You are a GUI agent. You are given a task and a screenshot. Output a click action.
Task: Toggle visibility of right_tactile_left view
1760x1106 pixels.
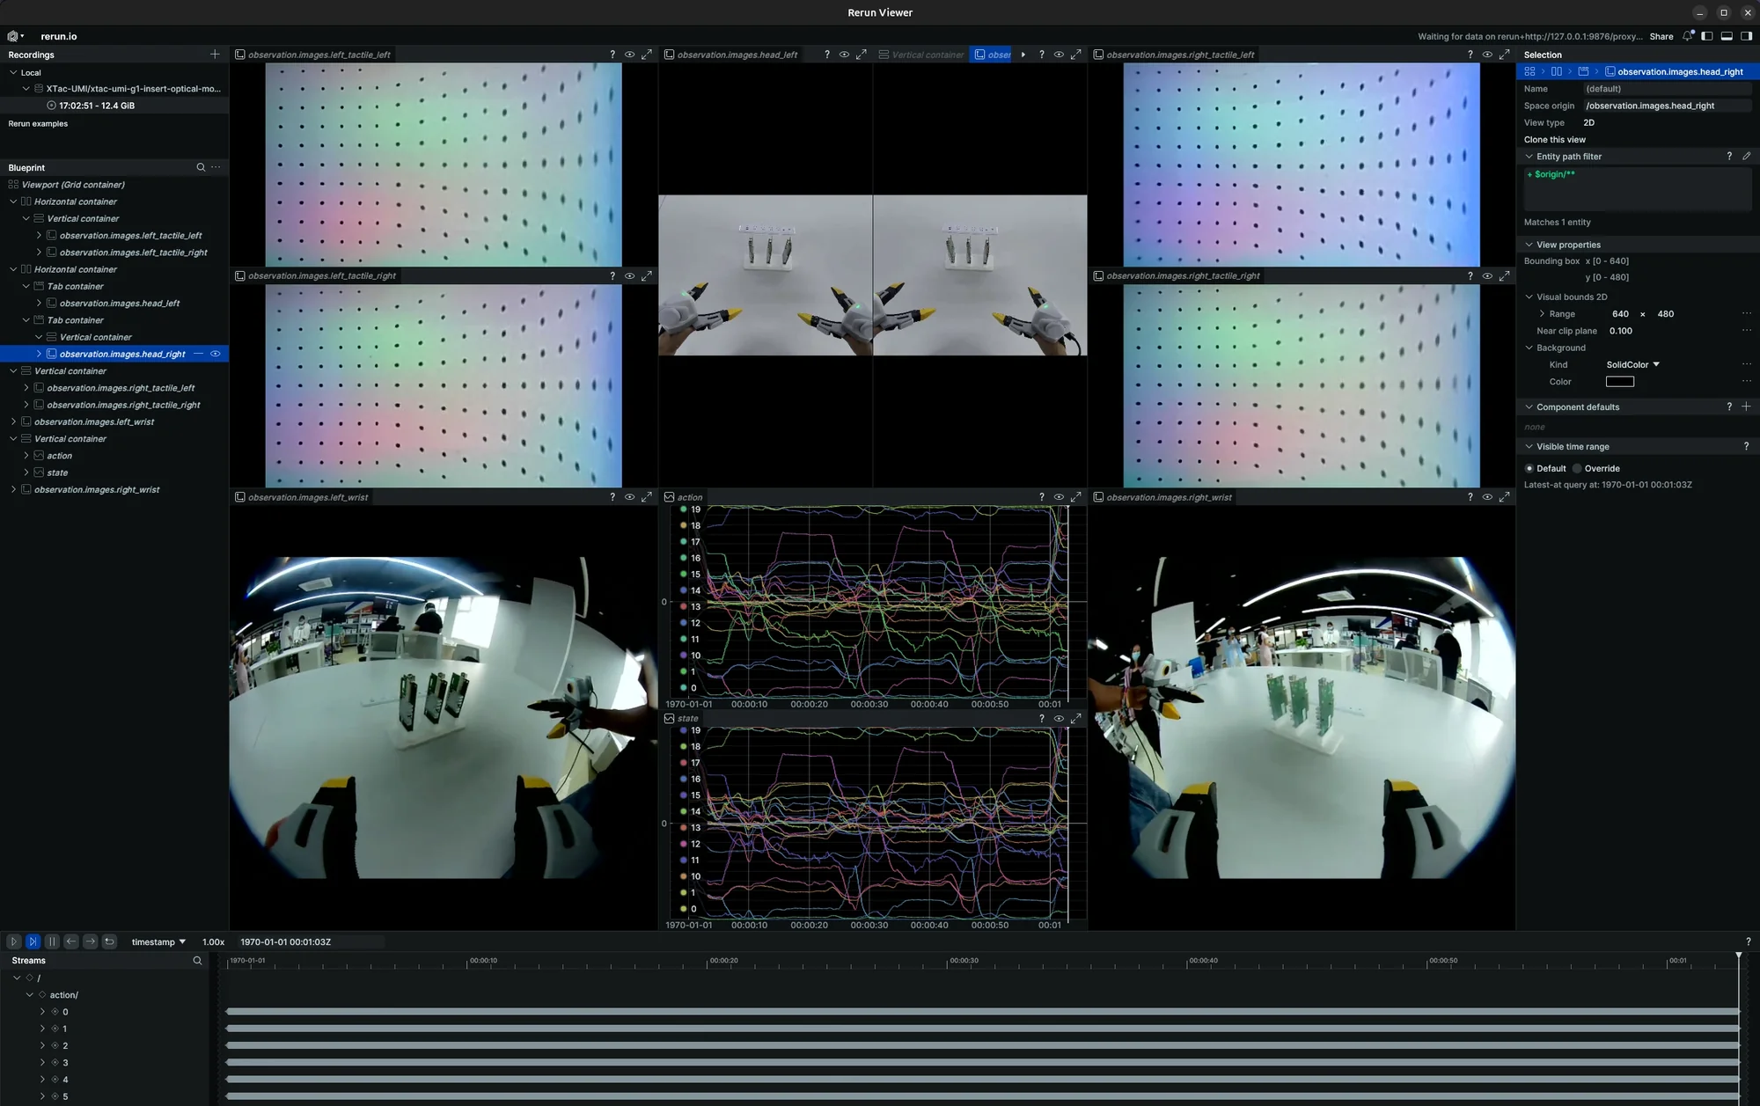tap(1487, 55)
